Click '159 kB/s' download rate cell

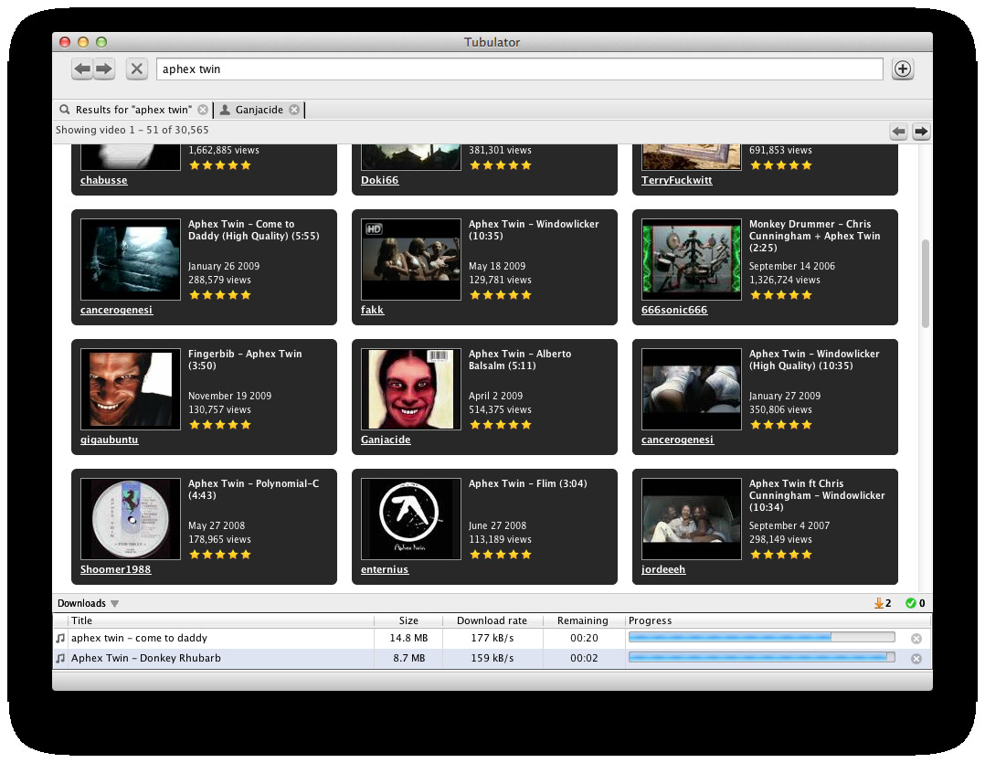pyautogui.click(x=492, y=658)
